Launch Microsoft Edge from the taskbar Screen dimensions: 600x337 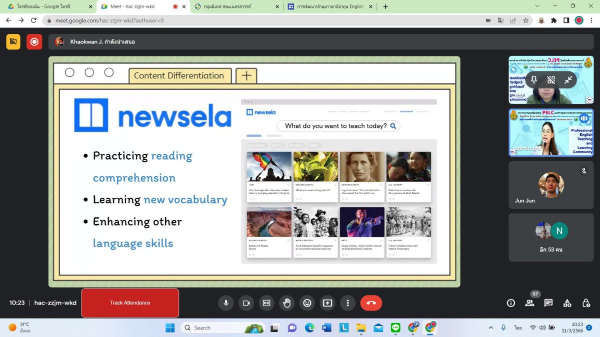click(x=309, y=328)
